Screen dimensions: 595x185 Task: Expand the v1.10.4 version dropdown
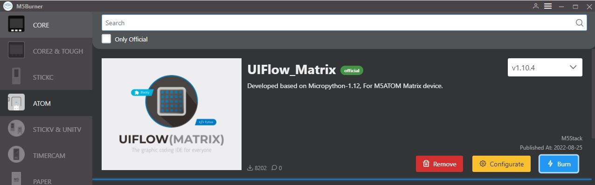[545, 68]
